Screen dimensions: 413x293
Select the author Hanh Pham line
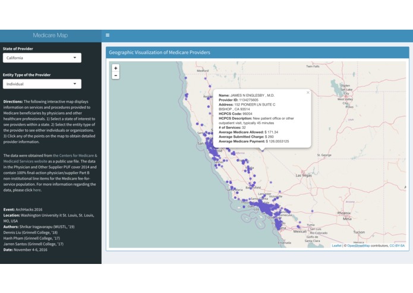[x=31, y=238]
